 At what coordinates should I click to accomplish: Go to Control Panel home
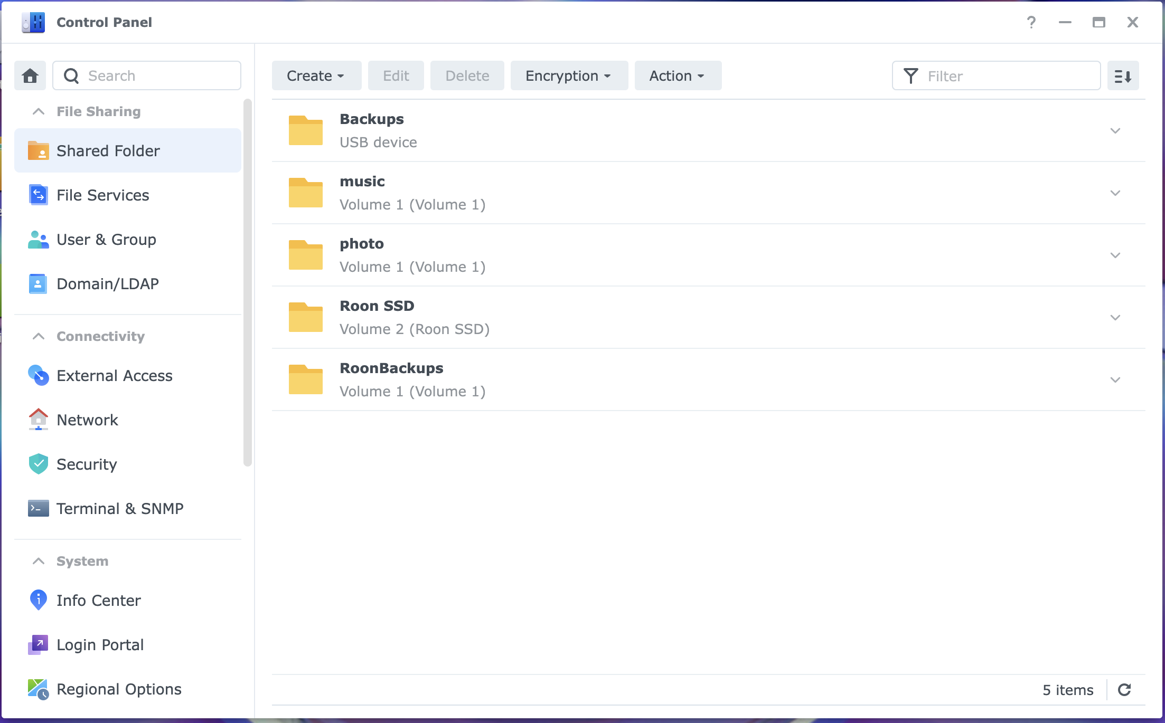pyautogui.click(x=30, y=75)
